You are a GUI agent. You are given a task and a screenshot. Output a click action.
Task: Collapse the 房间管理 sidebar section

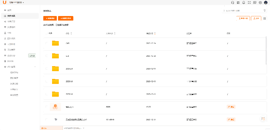point(35,67)
